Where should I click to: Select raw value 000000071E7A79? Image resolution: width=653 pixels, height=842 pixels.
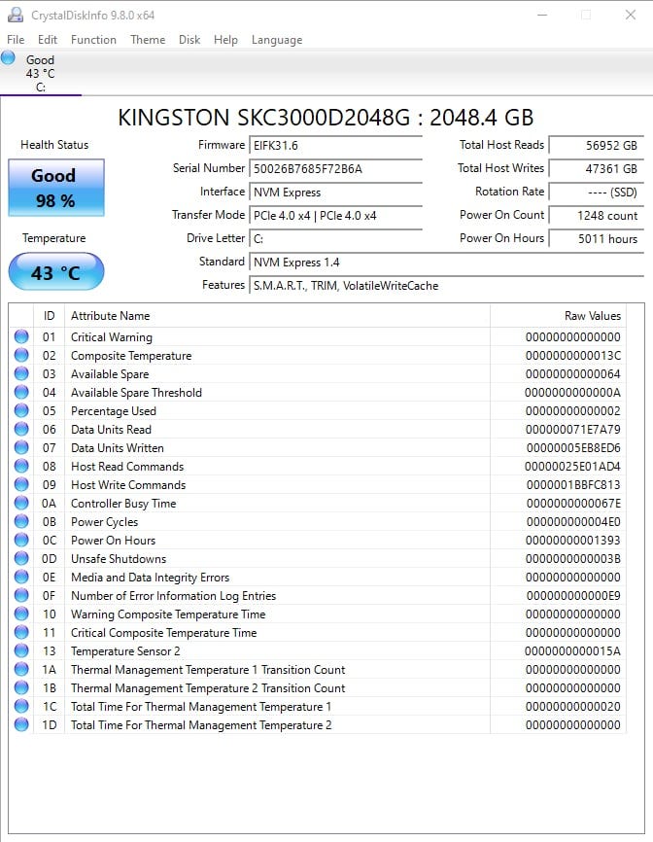pos(573,430)
